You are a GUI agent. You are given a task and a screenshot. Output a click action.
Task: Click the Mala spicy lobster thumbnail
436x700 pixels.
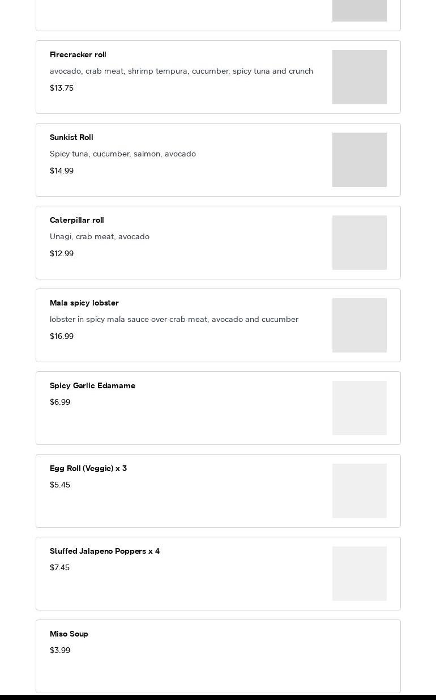coord(359,325)
